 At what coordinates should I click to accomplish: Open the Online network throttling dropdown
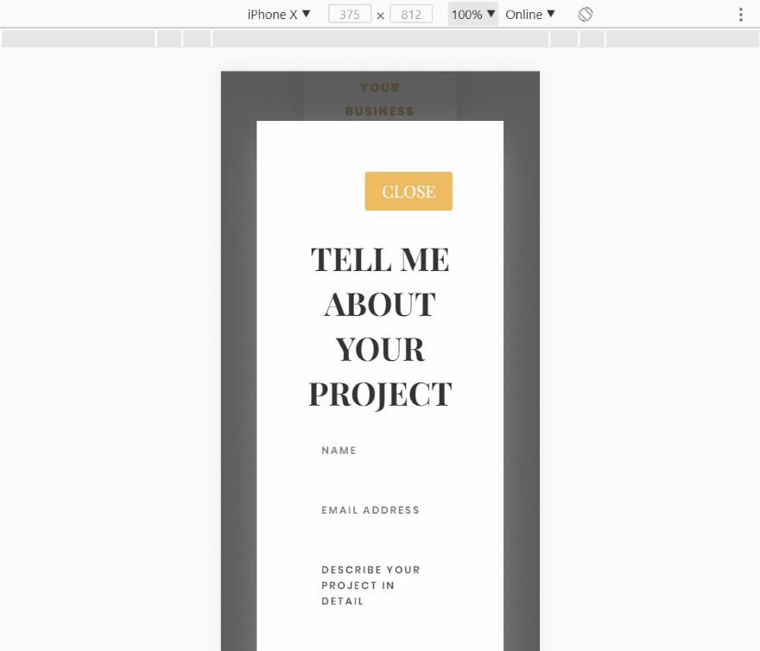pos(529,14)
